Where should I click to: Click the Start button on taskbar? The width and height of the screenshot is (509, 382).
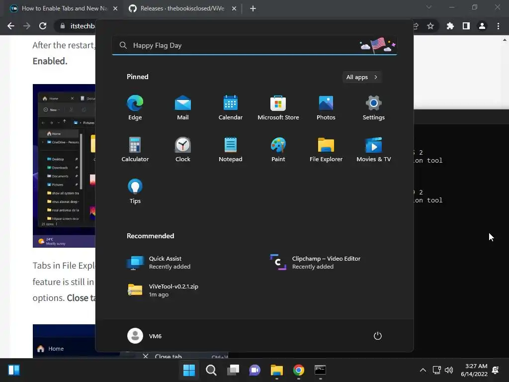[189, 370]
